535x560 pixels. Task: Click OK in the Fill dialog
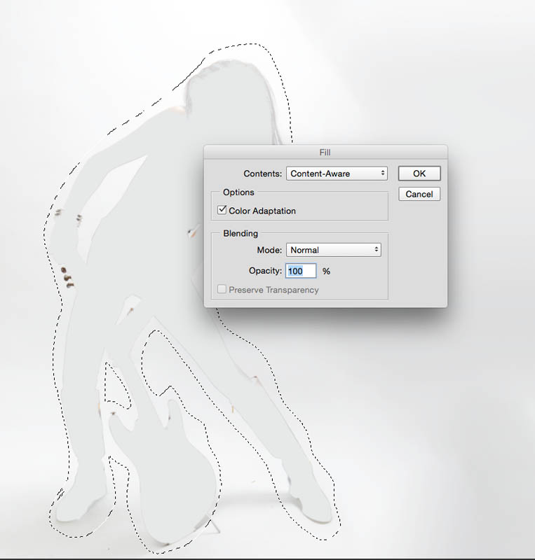(419, 174)
